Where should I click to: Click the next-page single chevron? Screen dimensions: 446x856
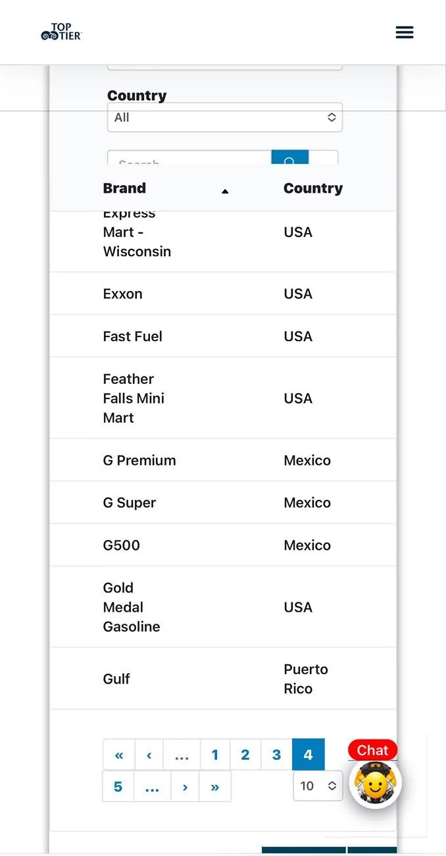tap(184, 786)
